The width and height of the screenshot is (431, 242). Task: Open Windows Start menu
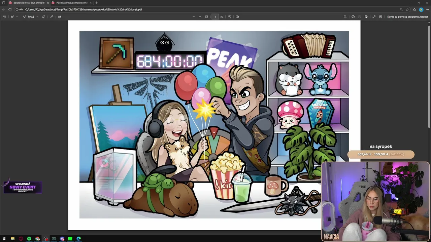(x=4, y=239)
